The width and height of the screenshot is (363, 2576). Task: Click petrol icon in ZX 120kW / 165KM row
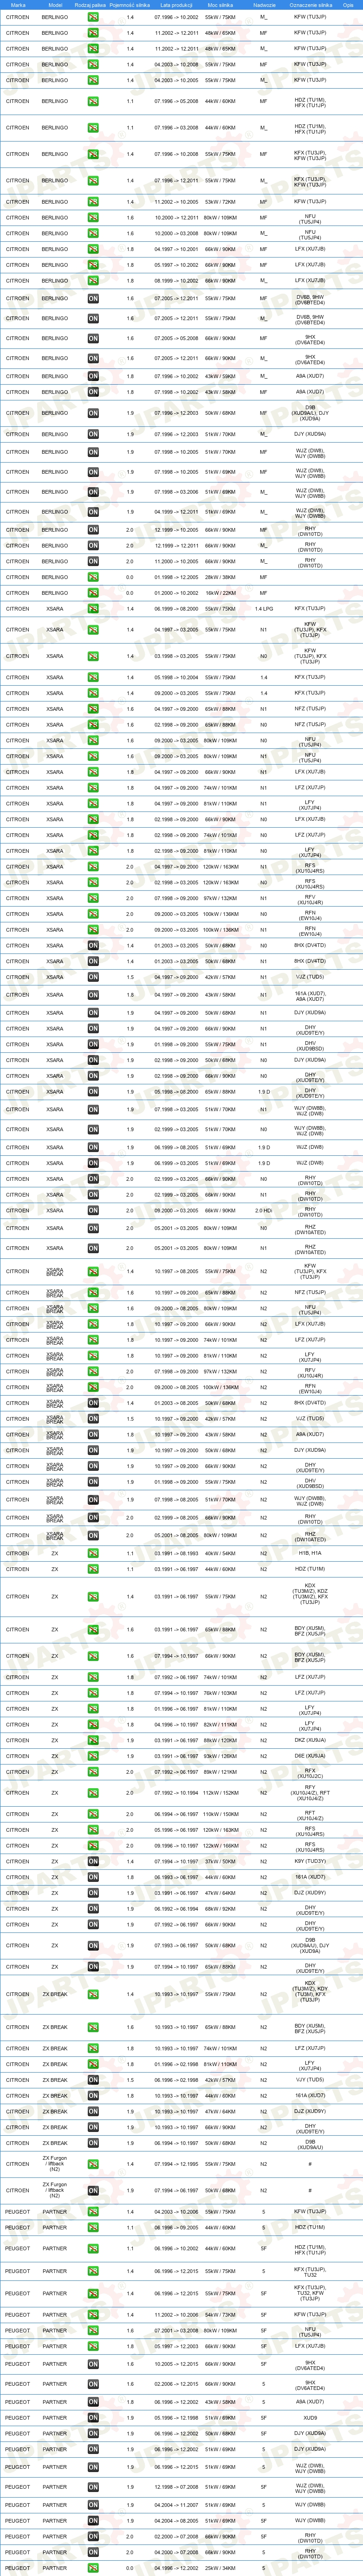tap(93, 1830)
